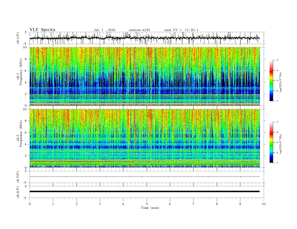Click the "0" time axis tick label
Screen dimensions: 297x229
pos(30,204)
